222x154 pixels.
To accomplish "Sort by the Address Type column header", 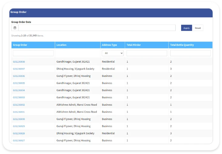I will coord(109,45).
